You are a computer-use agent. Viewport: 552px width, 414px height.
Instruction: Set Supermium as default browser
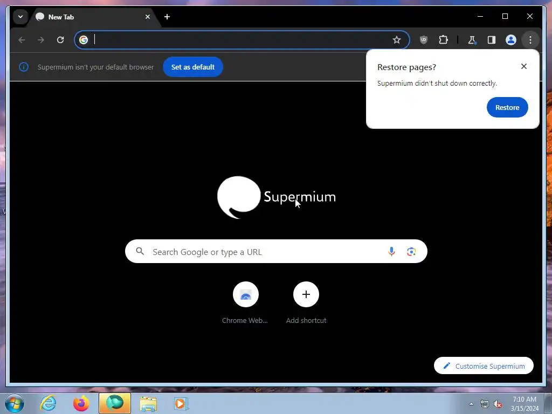coord(193,67)
